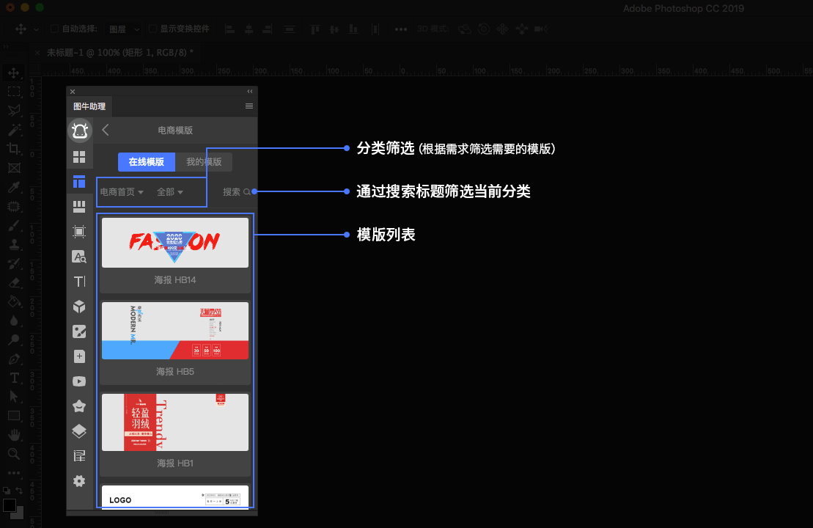Click the artboard frame icon in plugin sidebar

[x=79, y=232]
